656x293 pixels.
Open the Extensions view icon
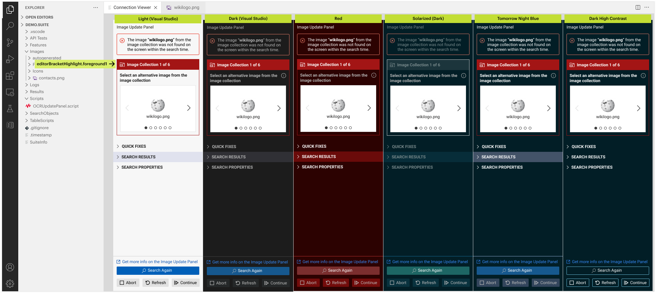pyautogui.click(x=10, y=76)
